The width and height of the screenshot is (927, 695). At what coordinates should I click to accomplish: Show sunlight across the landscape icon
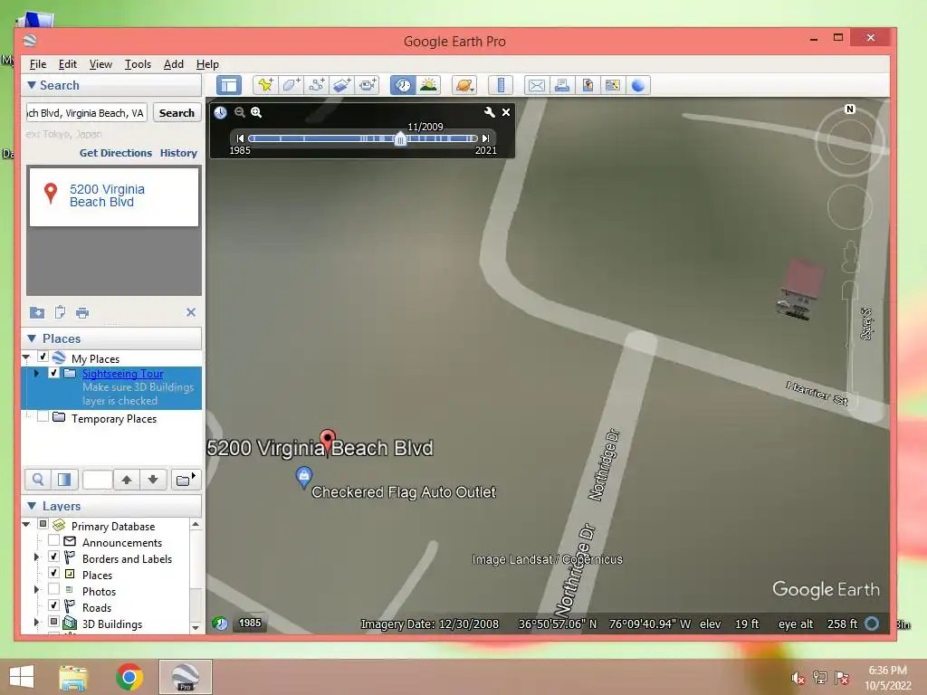(428, 85)
